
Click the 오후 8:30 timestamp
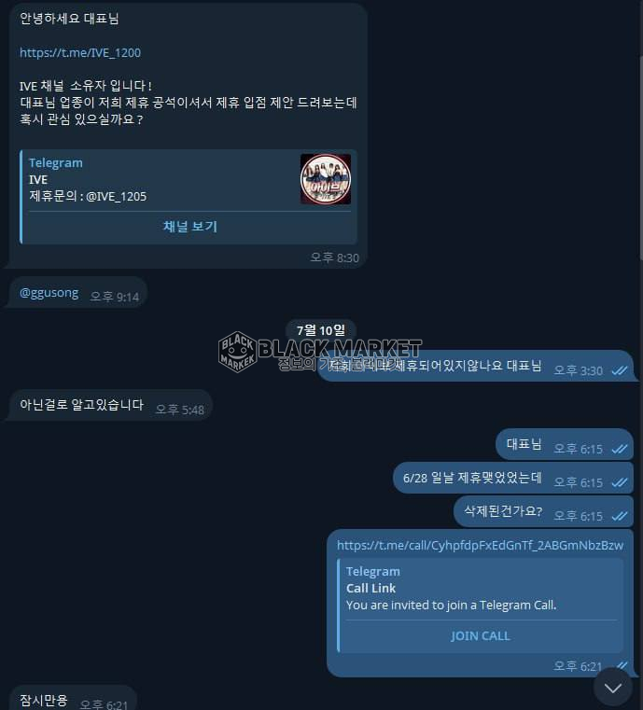pos(335,258)
